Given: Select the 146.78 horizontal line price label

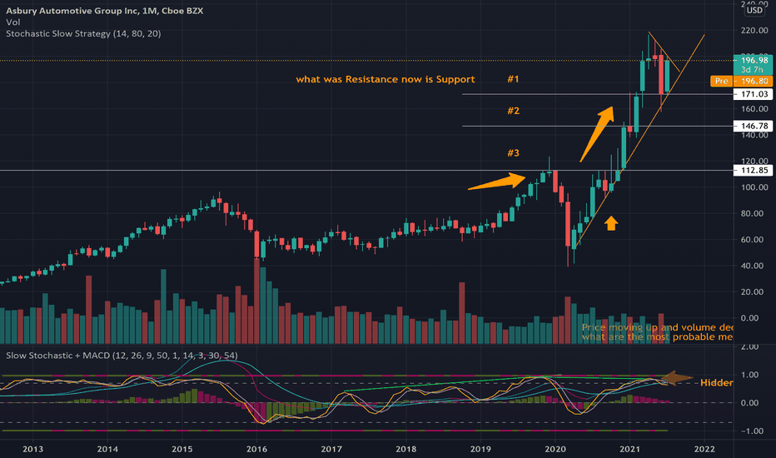Looking at the screenshot, I should [754, 126].
